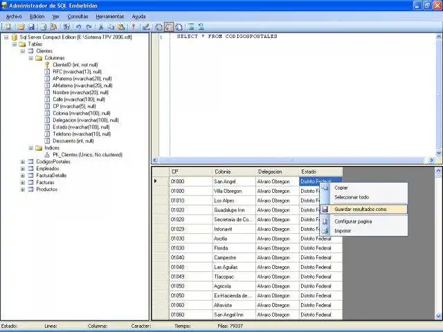Click the key icon beside ClienteID
This screenshot has height=332, width=443.
47,64
